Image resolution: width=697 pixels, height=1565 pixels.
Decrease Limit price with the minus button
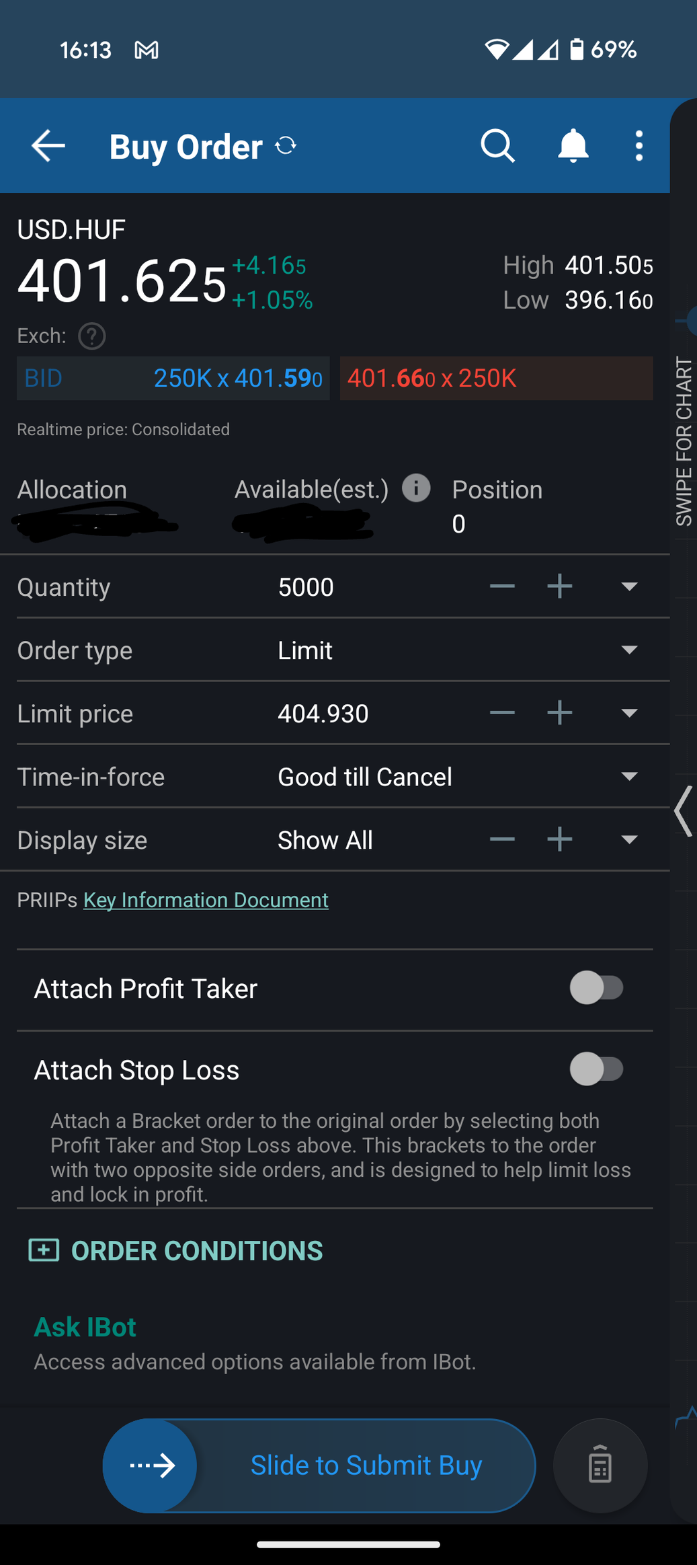tap(502, 713)
